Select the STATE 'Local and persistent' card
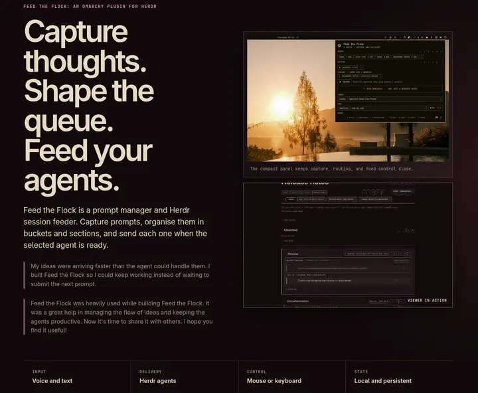 (400, 377)
